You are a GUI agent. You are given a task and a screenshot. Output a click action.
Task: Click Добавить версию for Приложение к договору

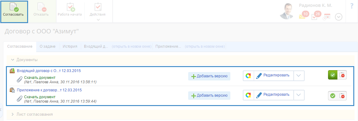[209, 95]
